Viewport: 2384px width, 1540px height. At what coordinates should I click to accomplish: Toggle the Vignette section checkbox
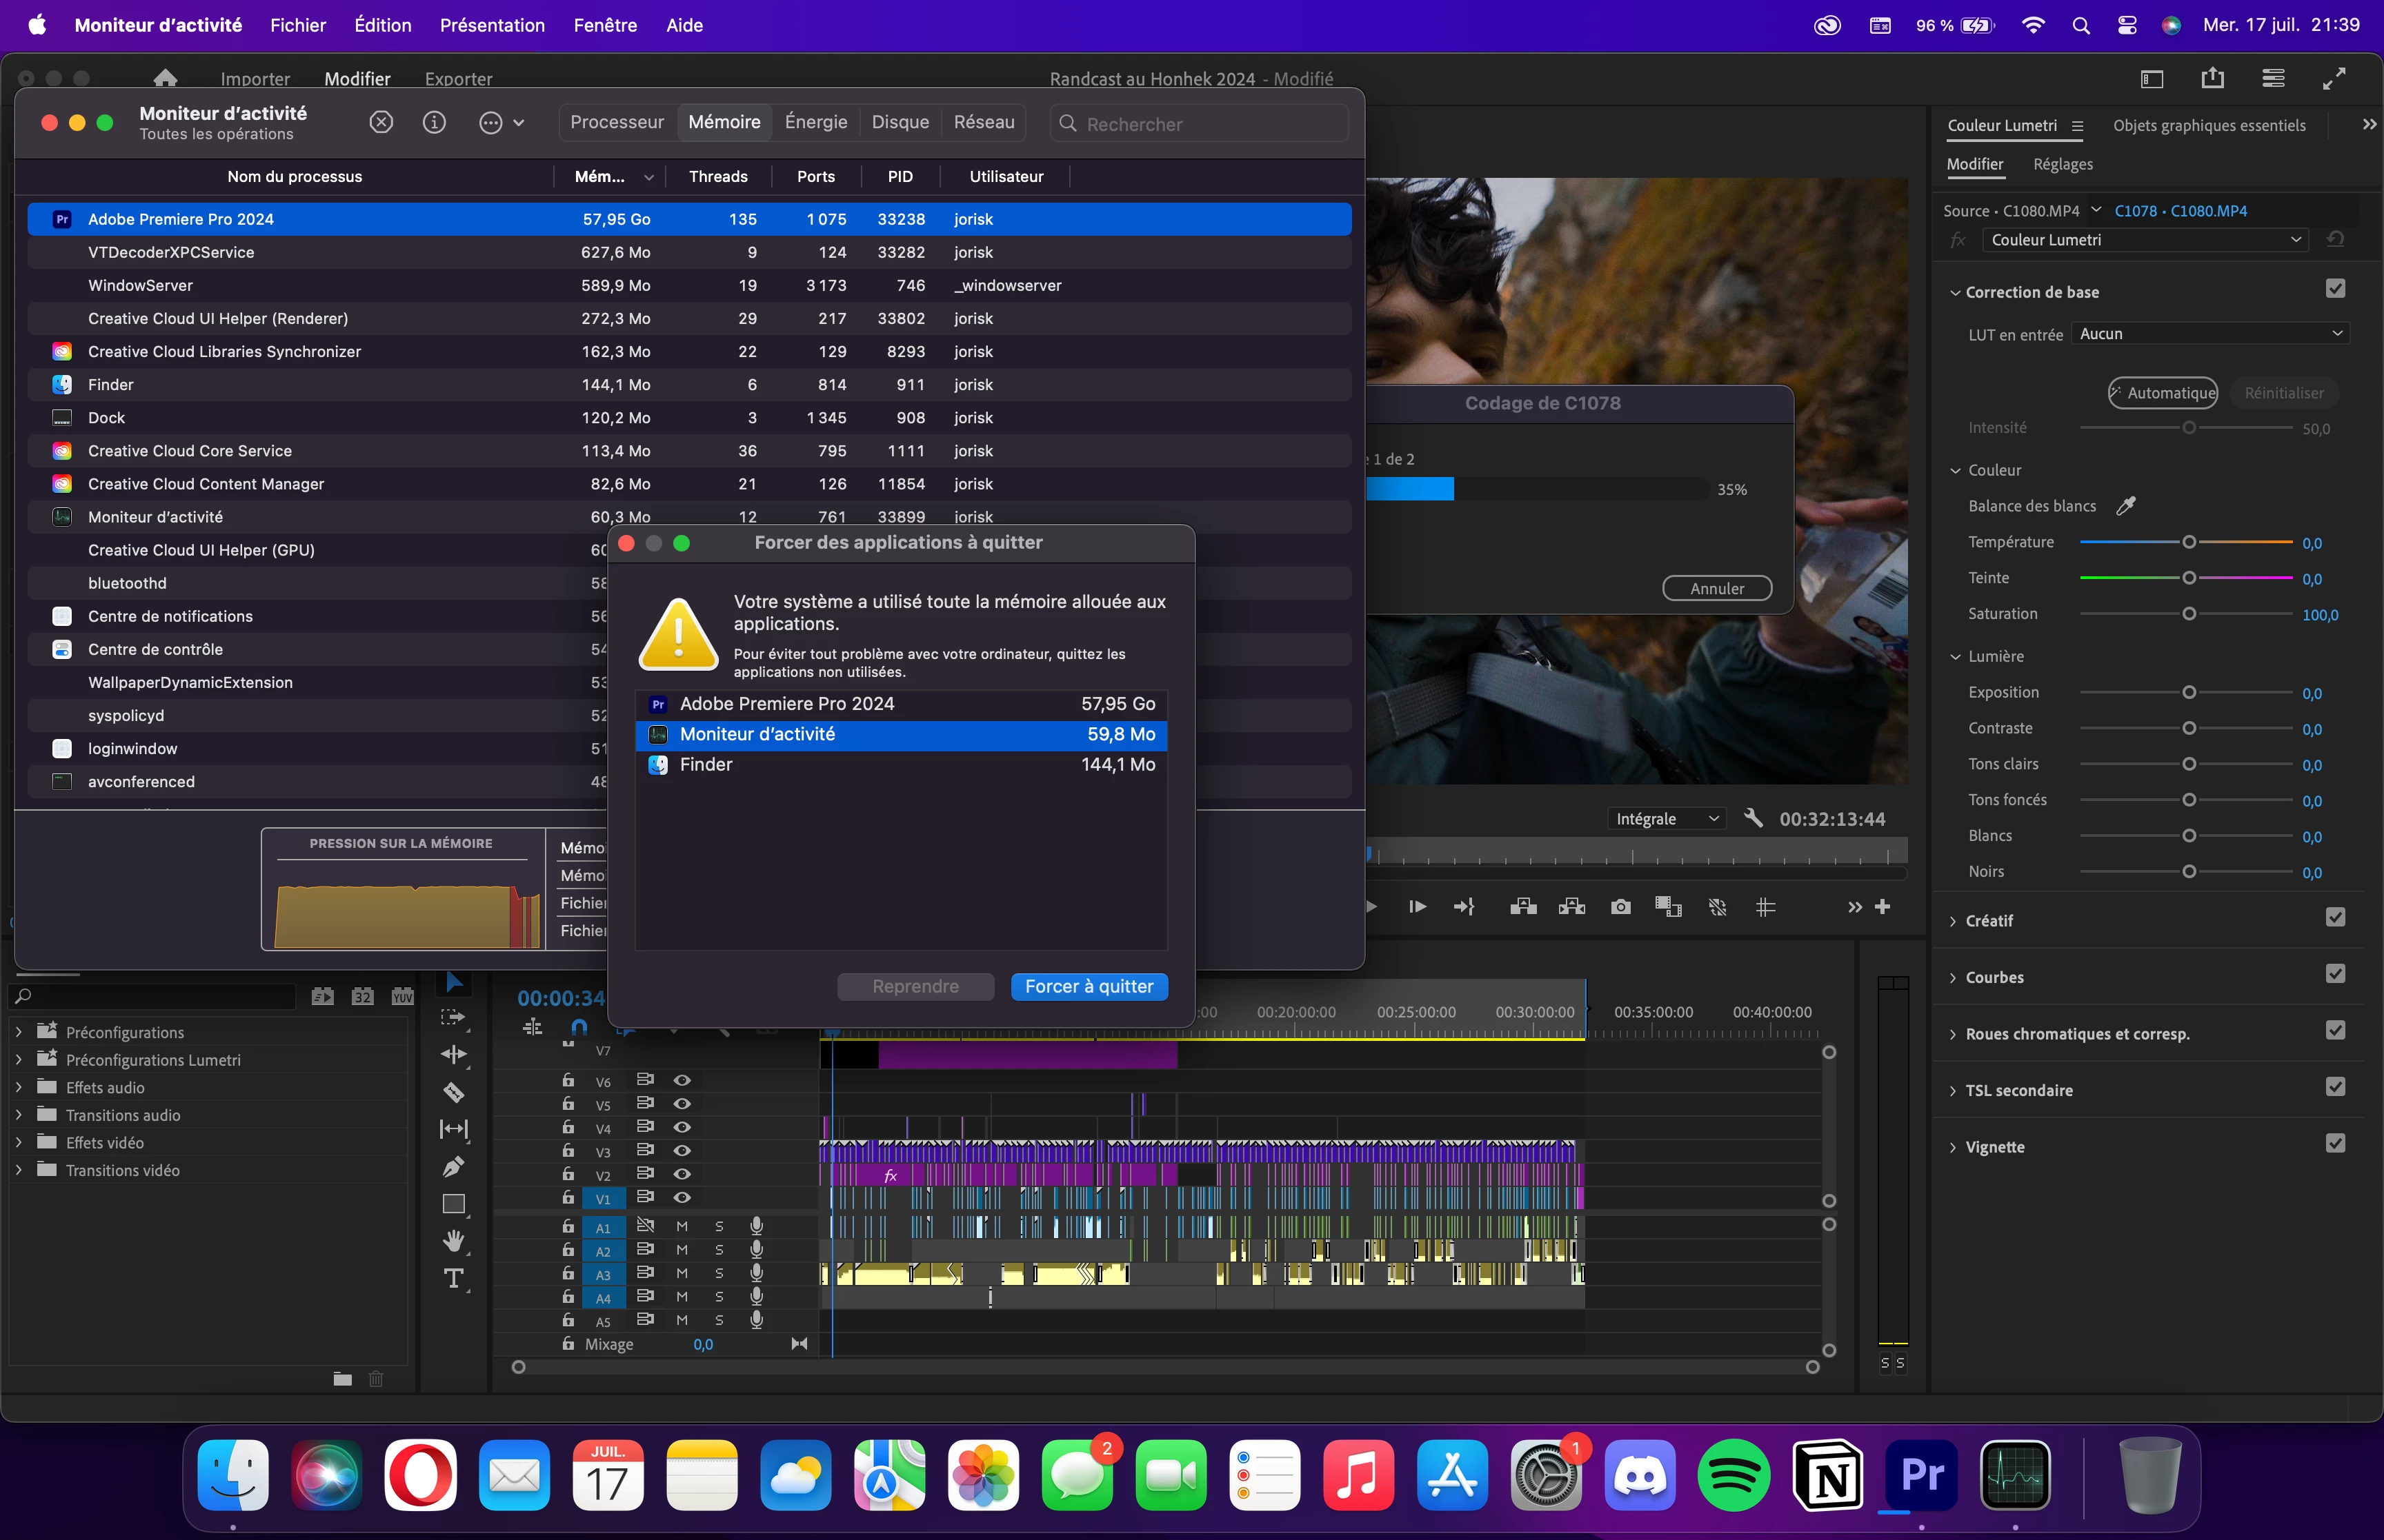[2335, 1143]
